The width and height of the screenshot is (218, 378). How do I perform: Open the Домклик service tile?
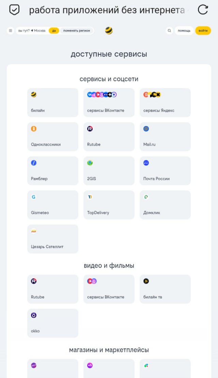coord(165,205)
